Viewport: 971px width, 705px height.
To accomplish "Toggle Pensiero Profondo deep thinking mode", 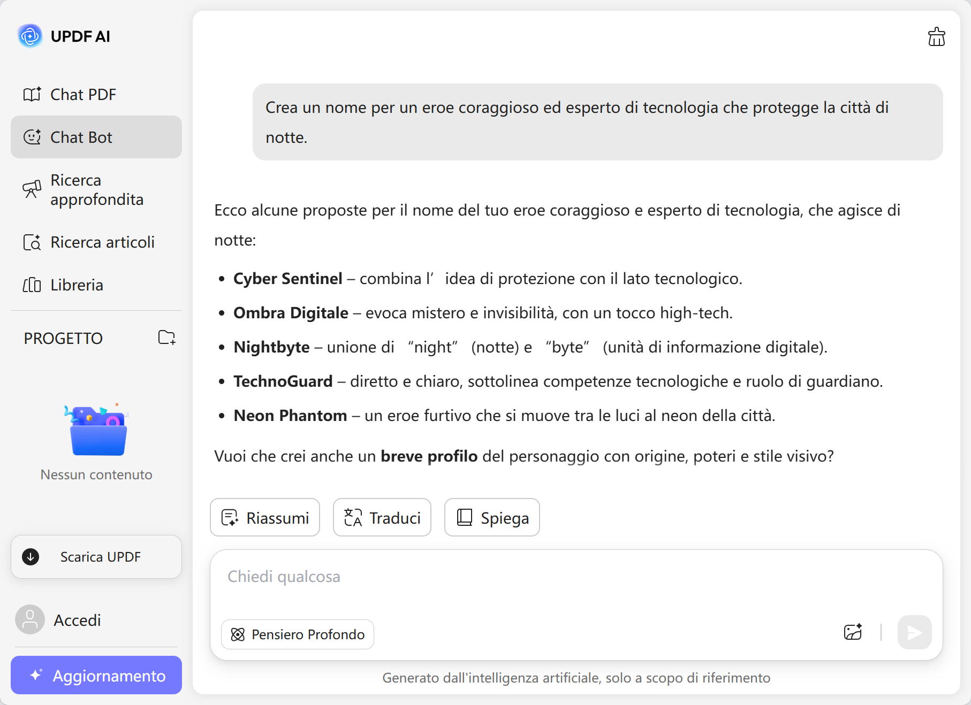I will click(x=298, y=634).
